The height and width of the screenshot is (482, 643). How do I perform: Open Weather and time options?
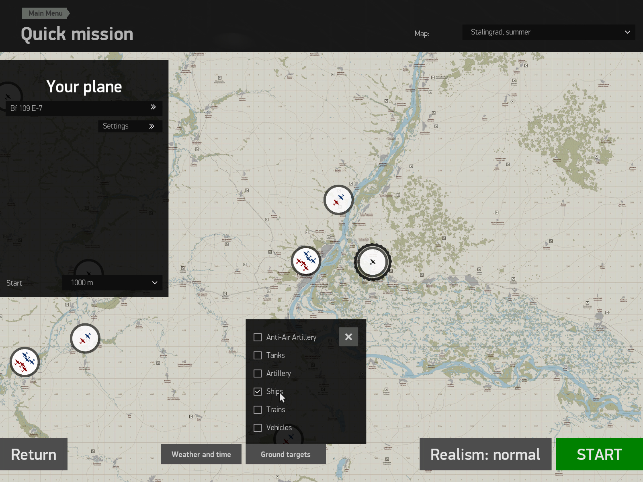pyautogui.click(x=201, y=454)
